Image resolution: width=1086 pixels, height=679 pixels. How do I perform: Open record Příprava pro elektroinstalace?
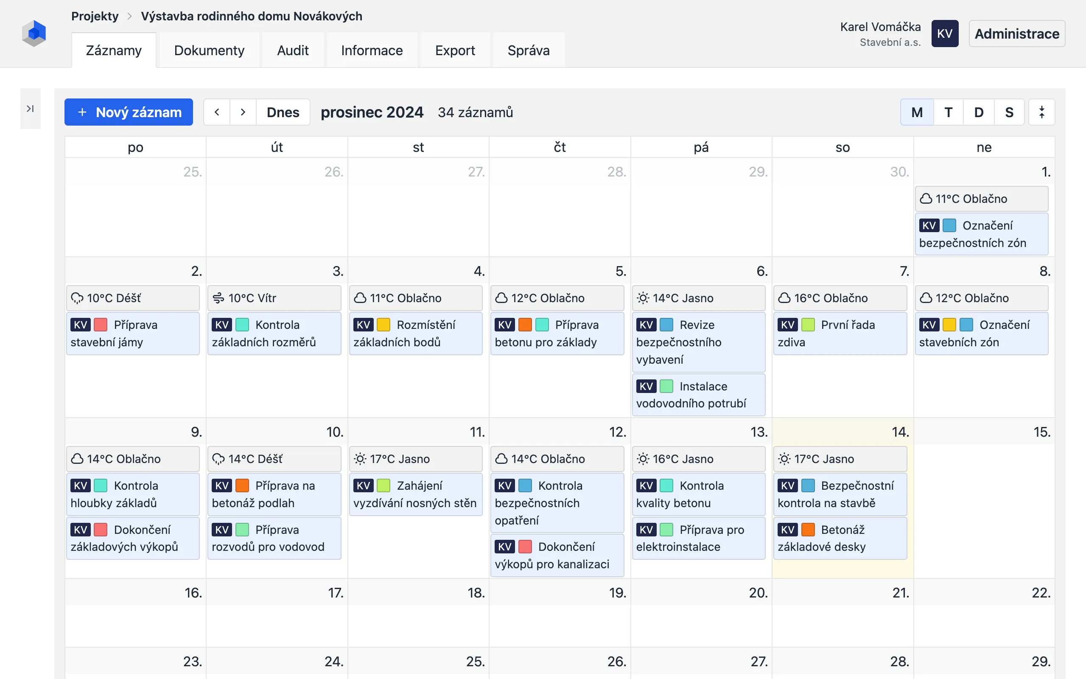[698, 538]
